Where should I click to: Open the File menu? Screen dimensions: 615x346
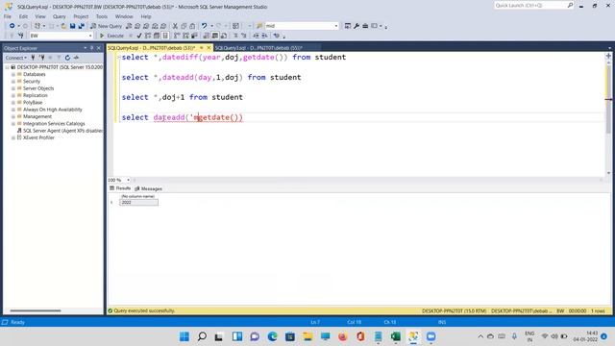pyautogui.click(x=8, y=16)
